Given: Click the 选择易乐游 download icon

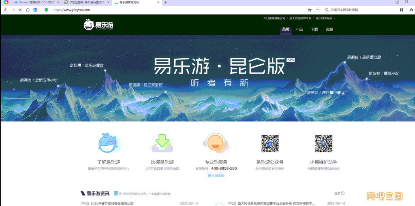Looking at the screenshot, I should 162,143.
